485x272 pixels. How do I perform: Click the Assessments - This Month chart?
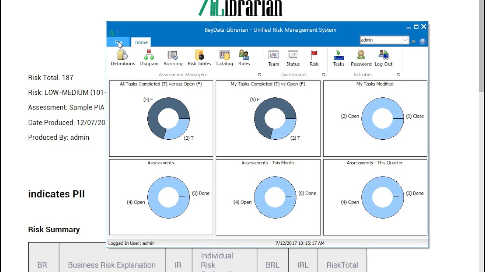click(268, 197)
